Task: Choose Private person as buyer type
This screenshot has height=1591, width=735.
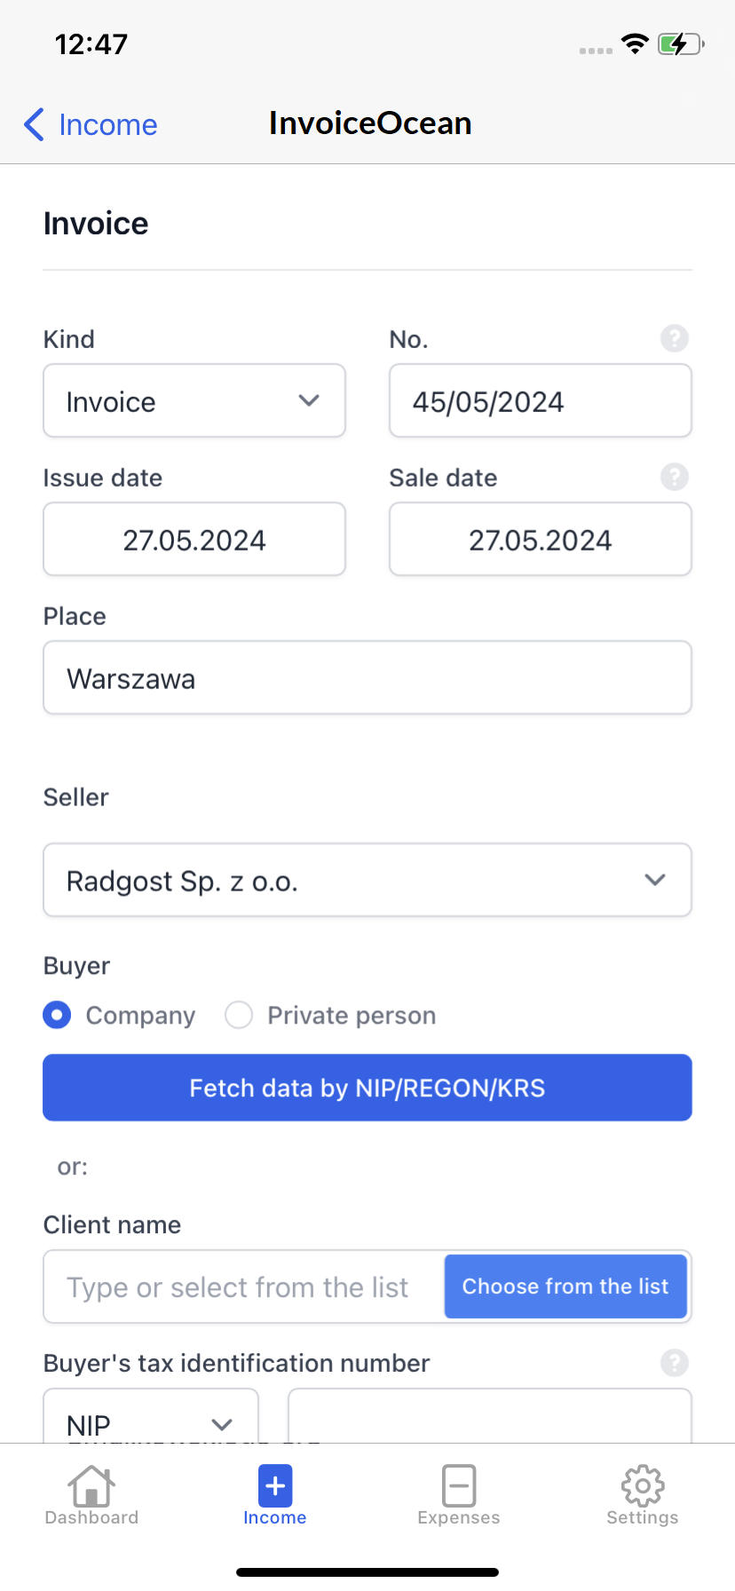Action: (x=238, y=1015)
